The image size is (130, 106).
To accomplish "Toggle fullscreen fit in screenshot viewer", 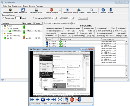I will point(60,99).
